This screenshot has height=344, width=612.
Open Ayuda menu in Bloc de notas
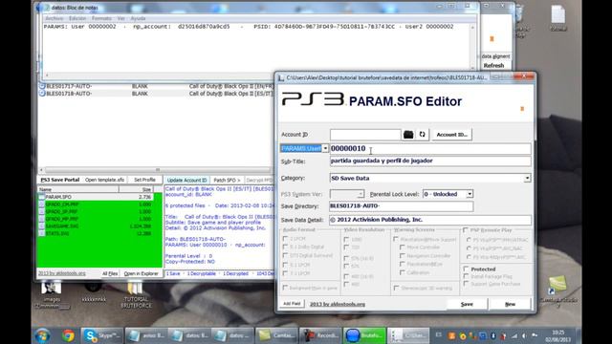tap(138, 18)
